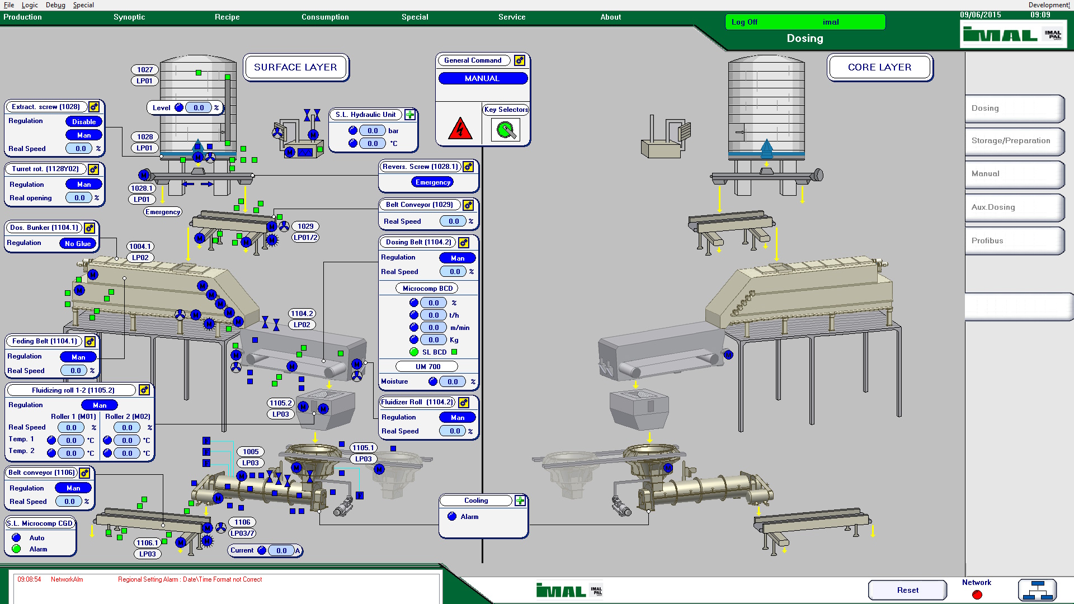Click the network diagram icon at bottom right
1074x604 pixels.
click(1037, 590)
